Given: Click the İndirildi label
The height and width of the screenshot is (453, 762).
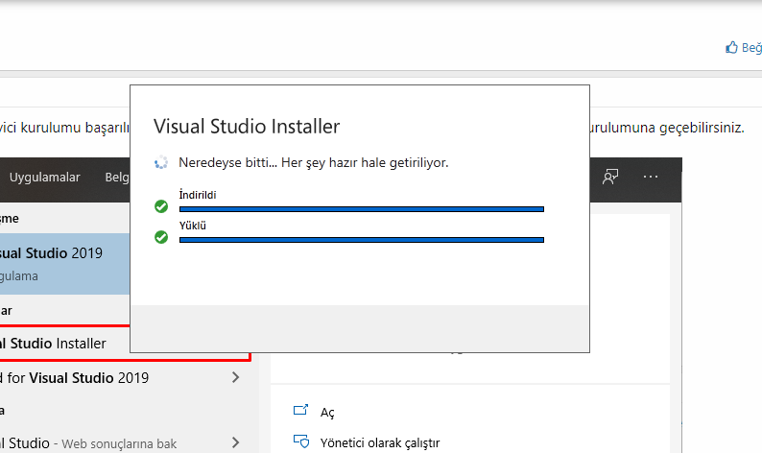Looking at the screenshot, I should click(198, 195).
